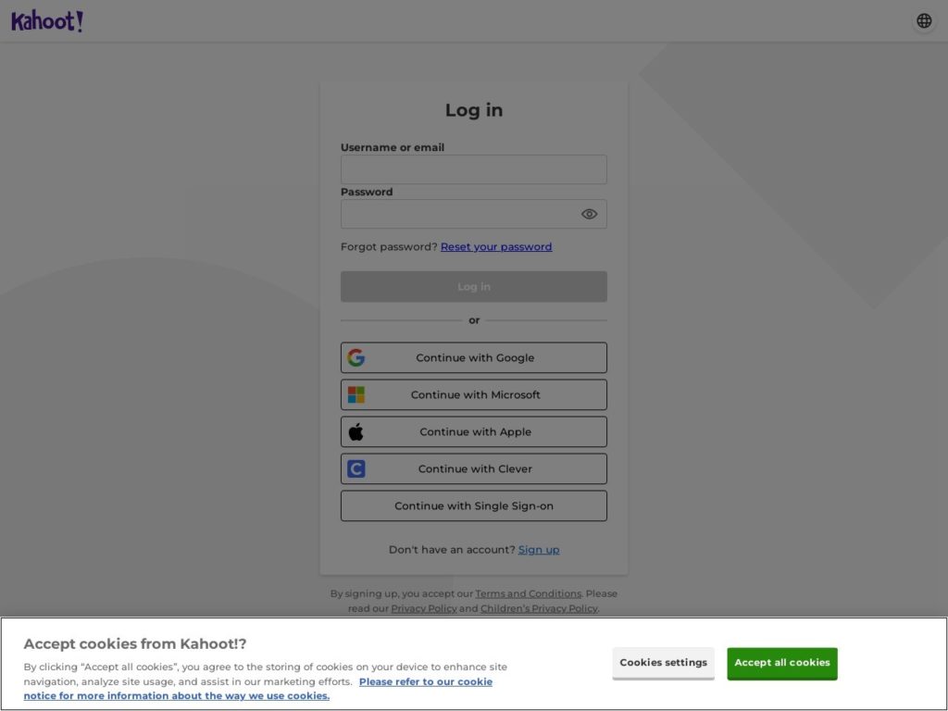Viewport: 948px width, 711px height.
Task: View the Children's Privacy Policy
Action: [538, 609]
